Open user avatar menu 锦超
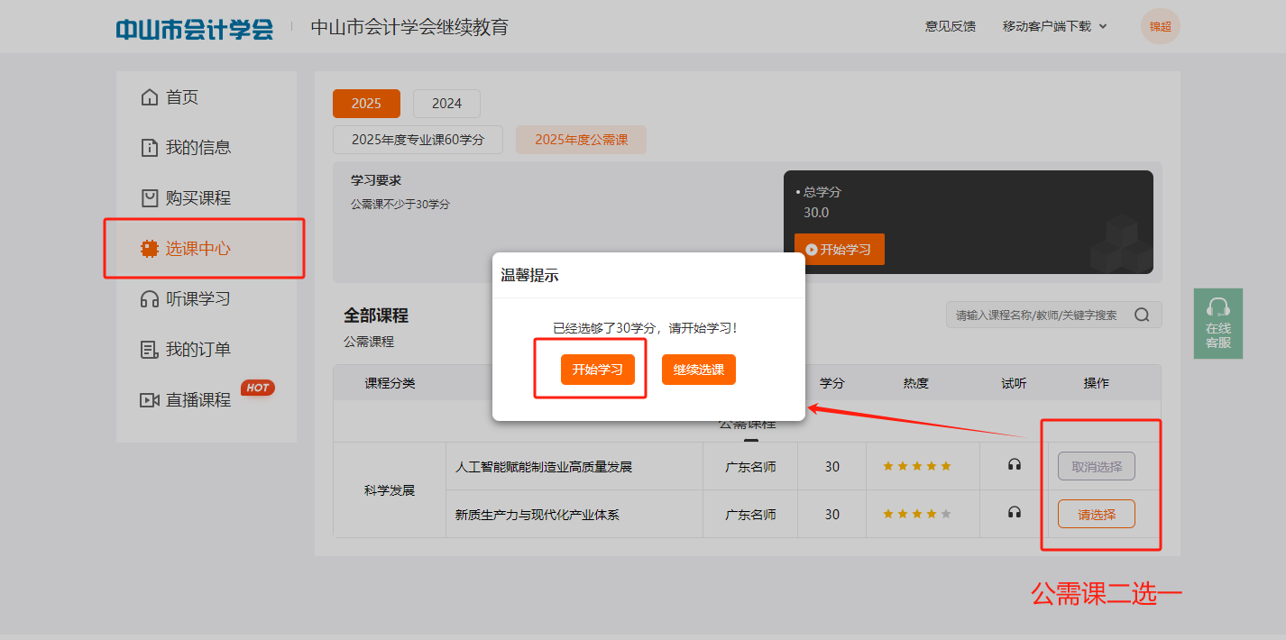The height and width of the screenshot is (640, 1286). (x=1160, y=26)
